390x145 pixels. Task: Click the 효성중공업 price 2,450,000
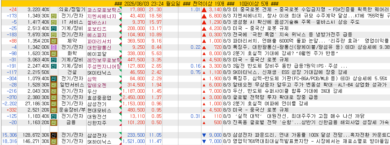[x=134, y=97]
